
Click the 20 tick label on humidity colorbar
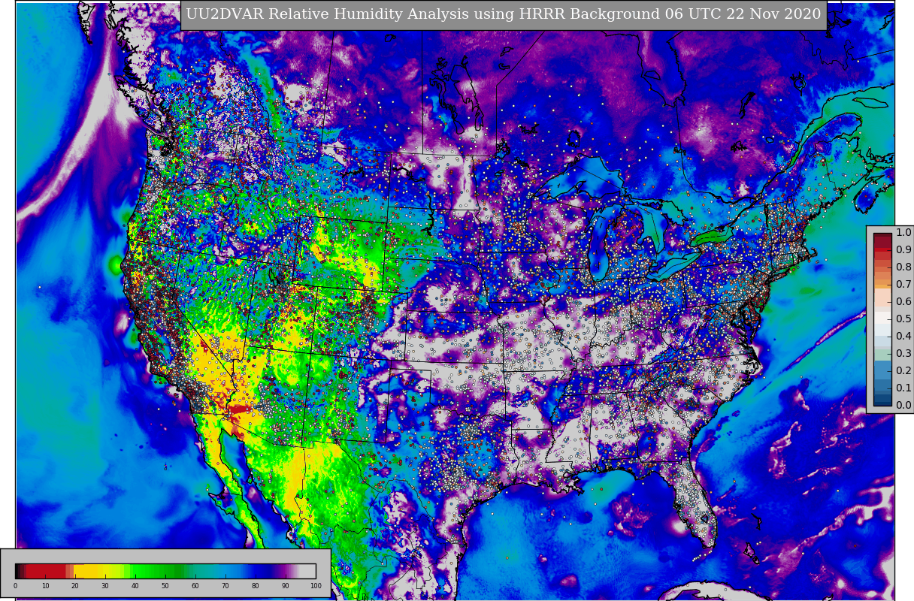point(75,586)
